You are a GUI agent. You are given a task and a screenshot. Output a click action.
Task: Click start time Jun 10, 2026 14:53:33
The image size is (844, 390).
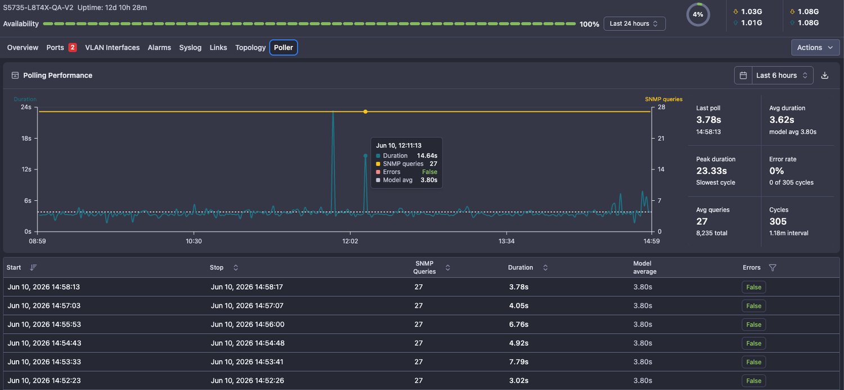click(x=44, y=362)
